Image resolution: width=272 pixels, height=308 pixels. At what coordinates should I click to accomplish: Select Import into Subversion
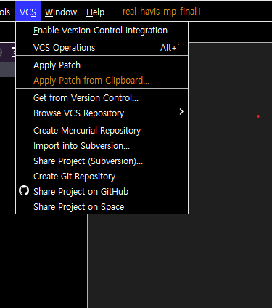tap(102, 146)
